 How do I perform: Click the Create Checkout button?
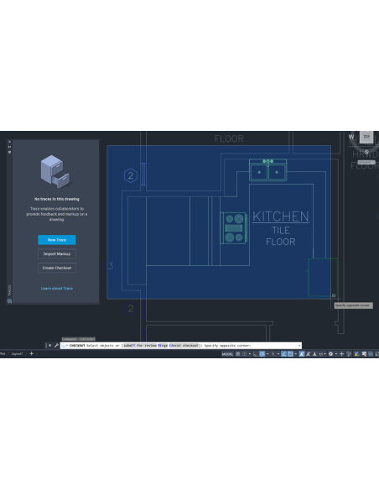coord(57,268)
